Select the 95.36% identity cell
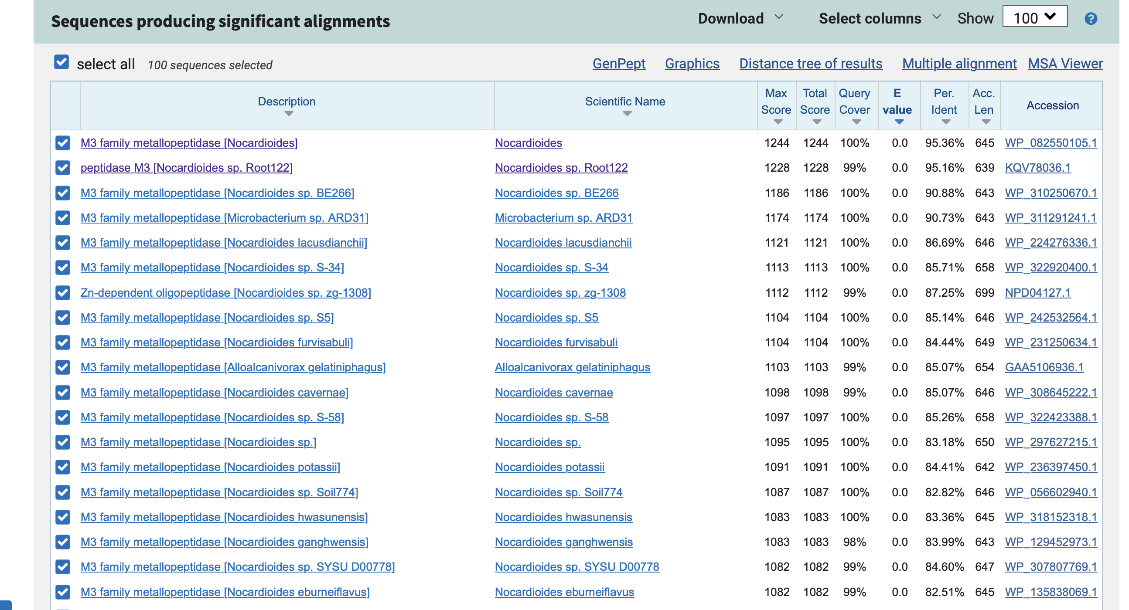The image size is (1129, 610). (x=944, y=143)
